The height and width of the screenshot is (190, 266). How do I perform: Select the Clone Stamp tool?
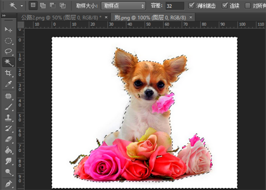pos(8,118)
